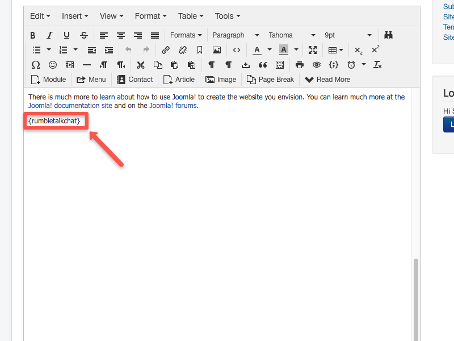The image size is (454, 341).
Task: Open the Insert menu
Action: (x=74, y=16)
